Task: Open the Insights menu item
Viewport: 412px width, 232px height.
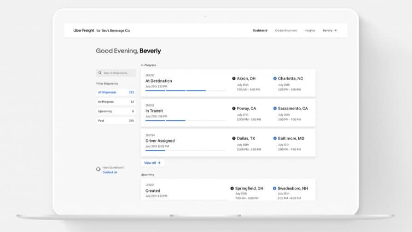Action: click(x=310, y=30)
